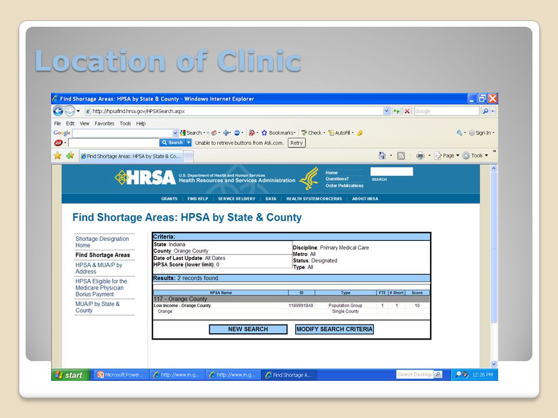Open MUA/P by State & County link
Screen dimensions: 558x418
(x=98, y=307)
